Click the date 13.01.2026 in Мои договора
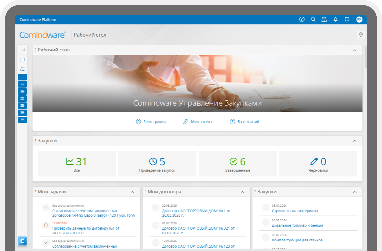The width and height of the screenshot is (382, 251). pyautogui.click(x=169, y=241)
